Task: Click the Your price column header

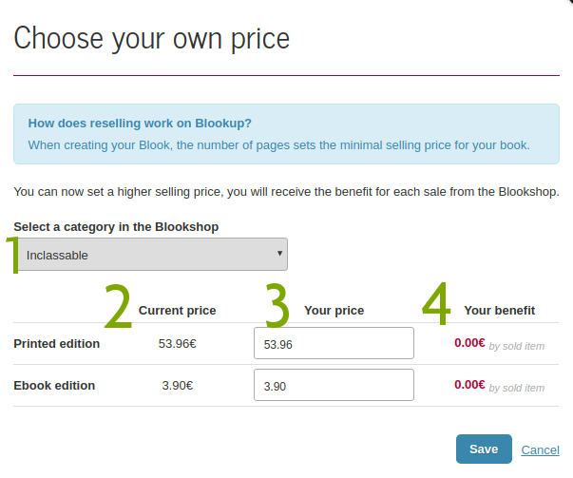Action: tap(334, 310)
